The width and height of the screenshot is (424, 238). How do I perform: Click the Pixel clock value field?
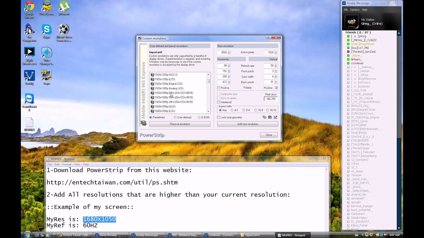271,99
